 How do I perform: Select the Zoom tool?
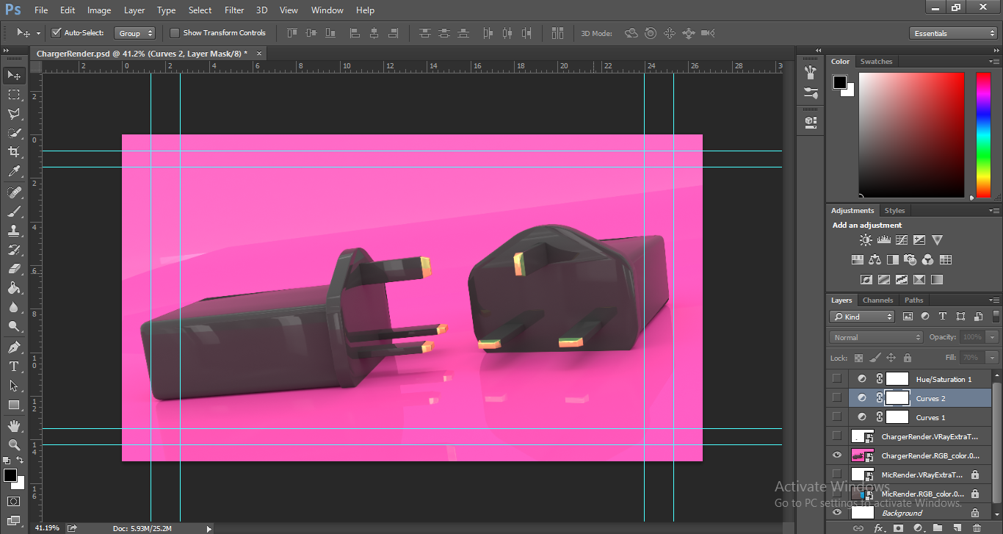(14, 445)
